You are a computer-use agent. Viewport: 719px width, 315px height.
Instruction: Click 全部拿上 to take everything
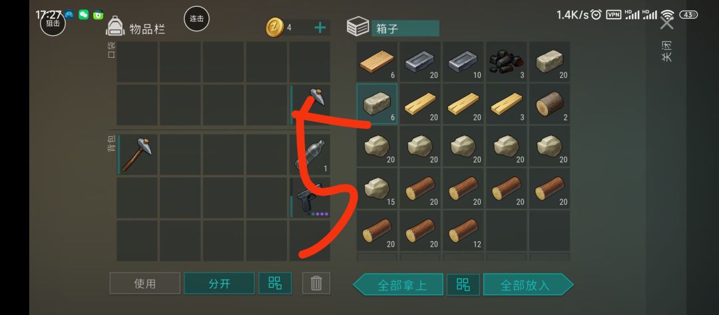(x=398, y=285)
